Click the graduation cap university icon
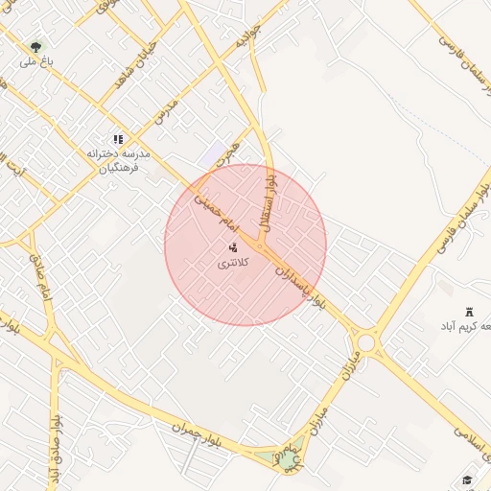 point(467,479)
